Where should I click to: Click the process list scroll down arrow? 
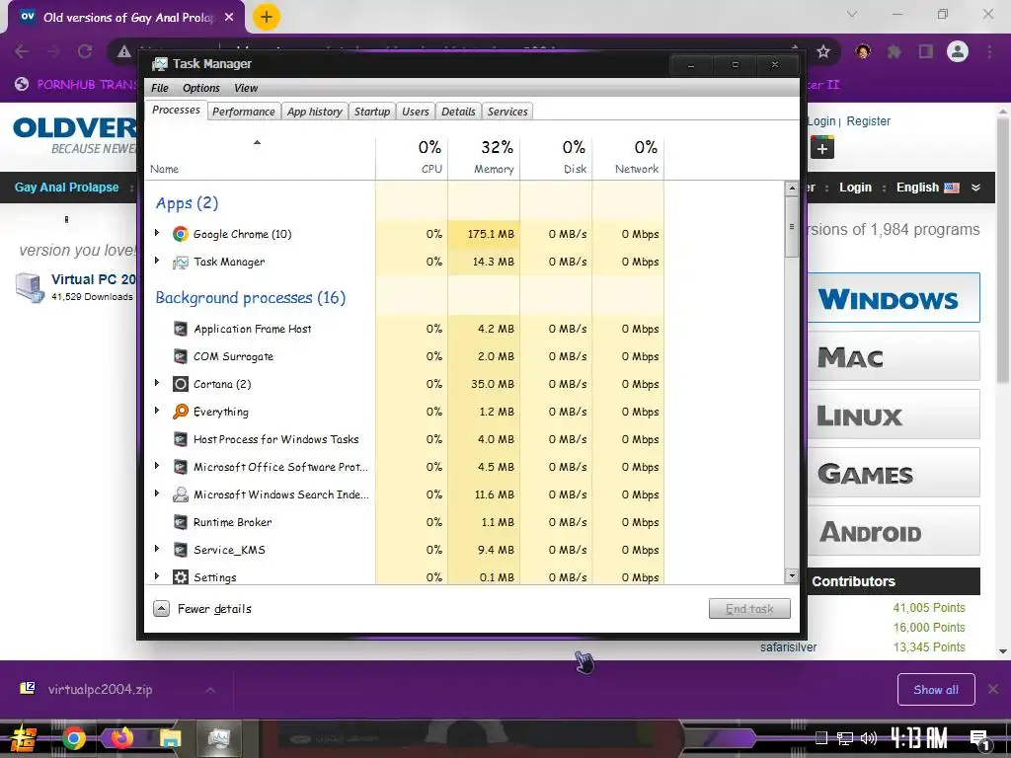click(792, 575)
